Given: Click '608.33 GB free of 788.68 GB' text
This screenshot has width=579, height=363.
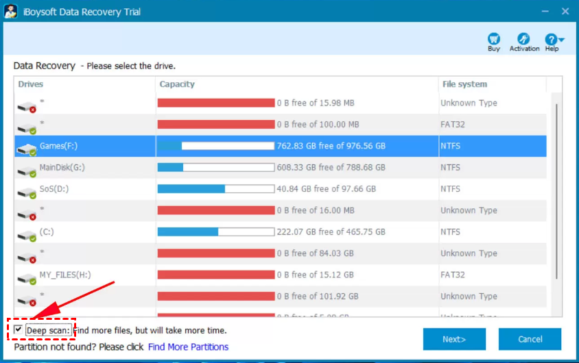Looking at the screenshot, I should pos(331,167).
